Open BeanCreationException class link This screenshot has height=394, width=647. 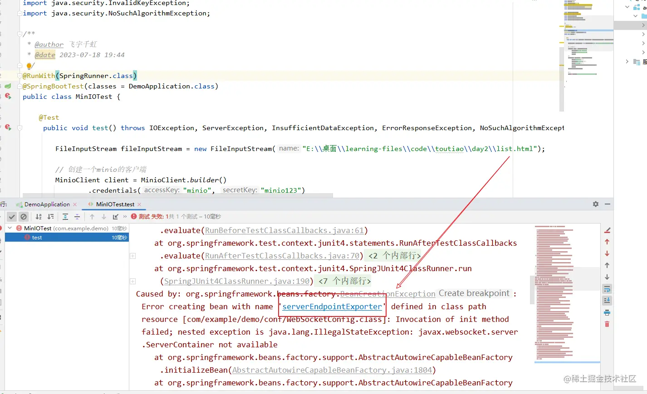(388, 294)
